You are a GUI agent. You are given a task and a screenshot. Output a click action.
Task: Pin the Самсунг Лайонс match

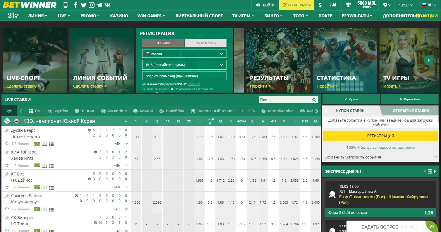[x=7, y=195]
